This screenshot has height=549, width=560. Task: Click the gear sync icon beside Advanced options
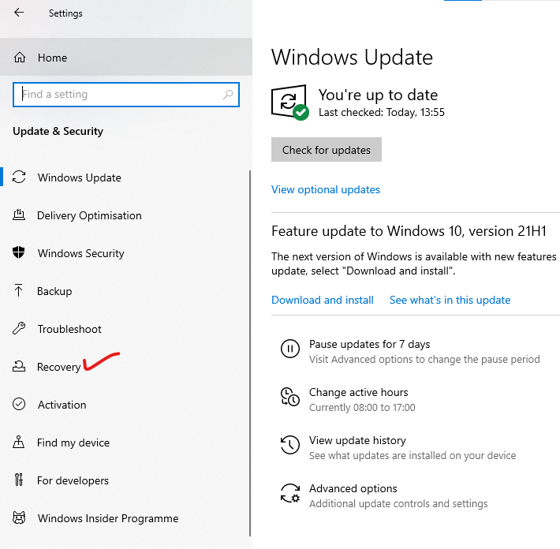[290, 493]
